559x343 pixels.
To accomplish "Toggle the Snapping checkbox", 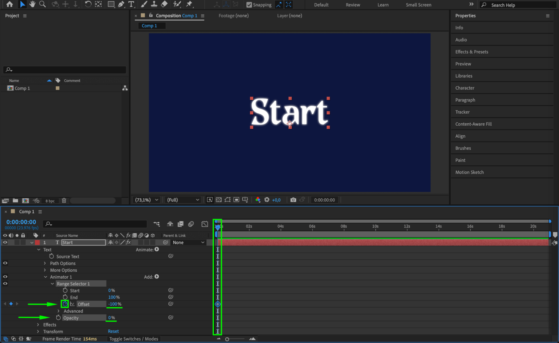I will point(249,5).
